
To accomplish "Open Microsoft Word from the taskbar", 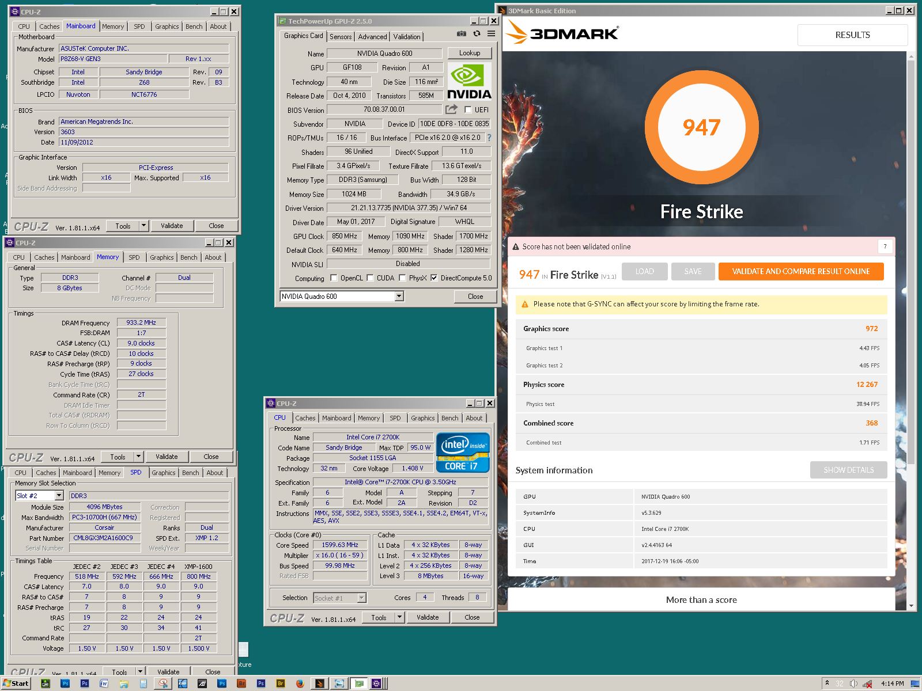I will [104, 684].
